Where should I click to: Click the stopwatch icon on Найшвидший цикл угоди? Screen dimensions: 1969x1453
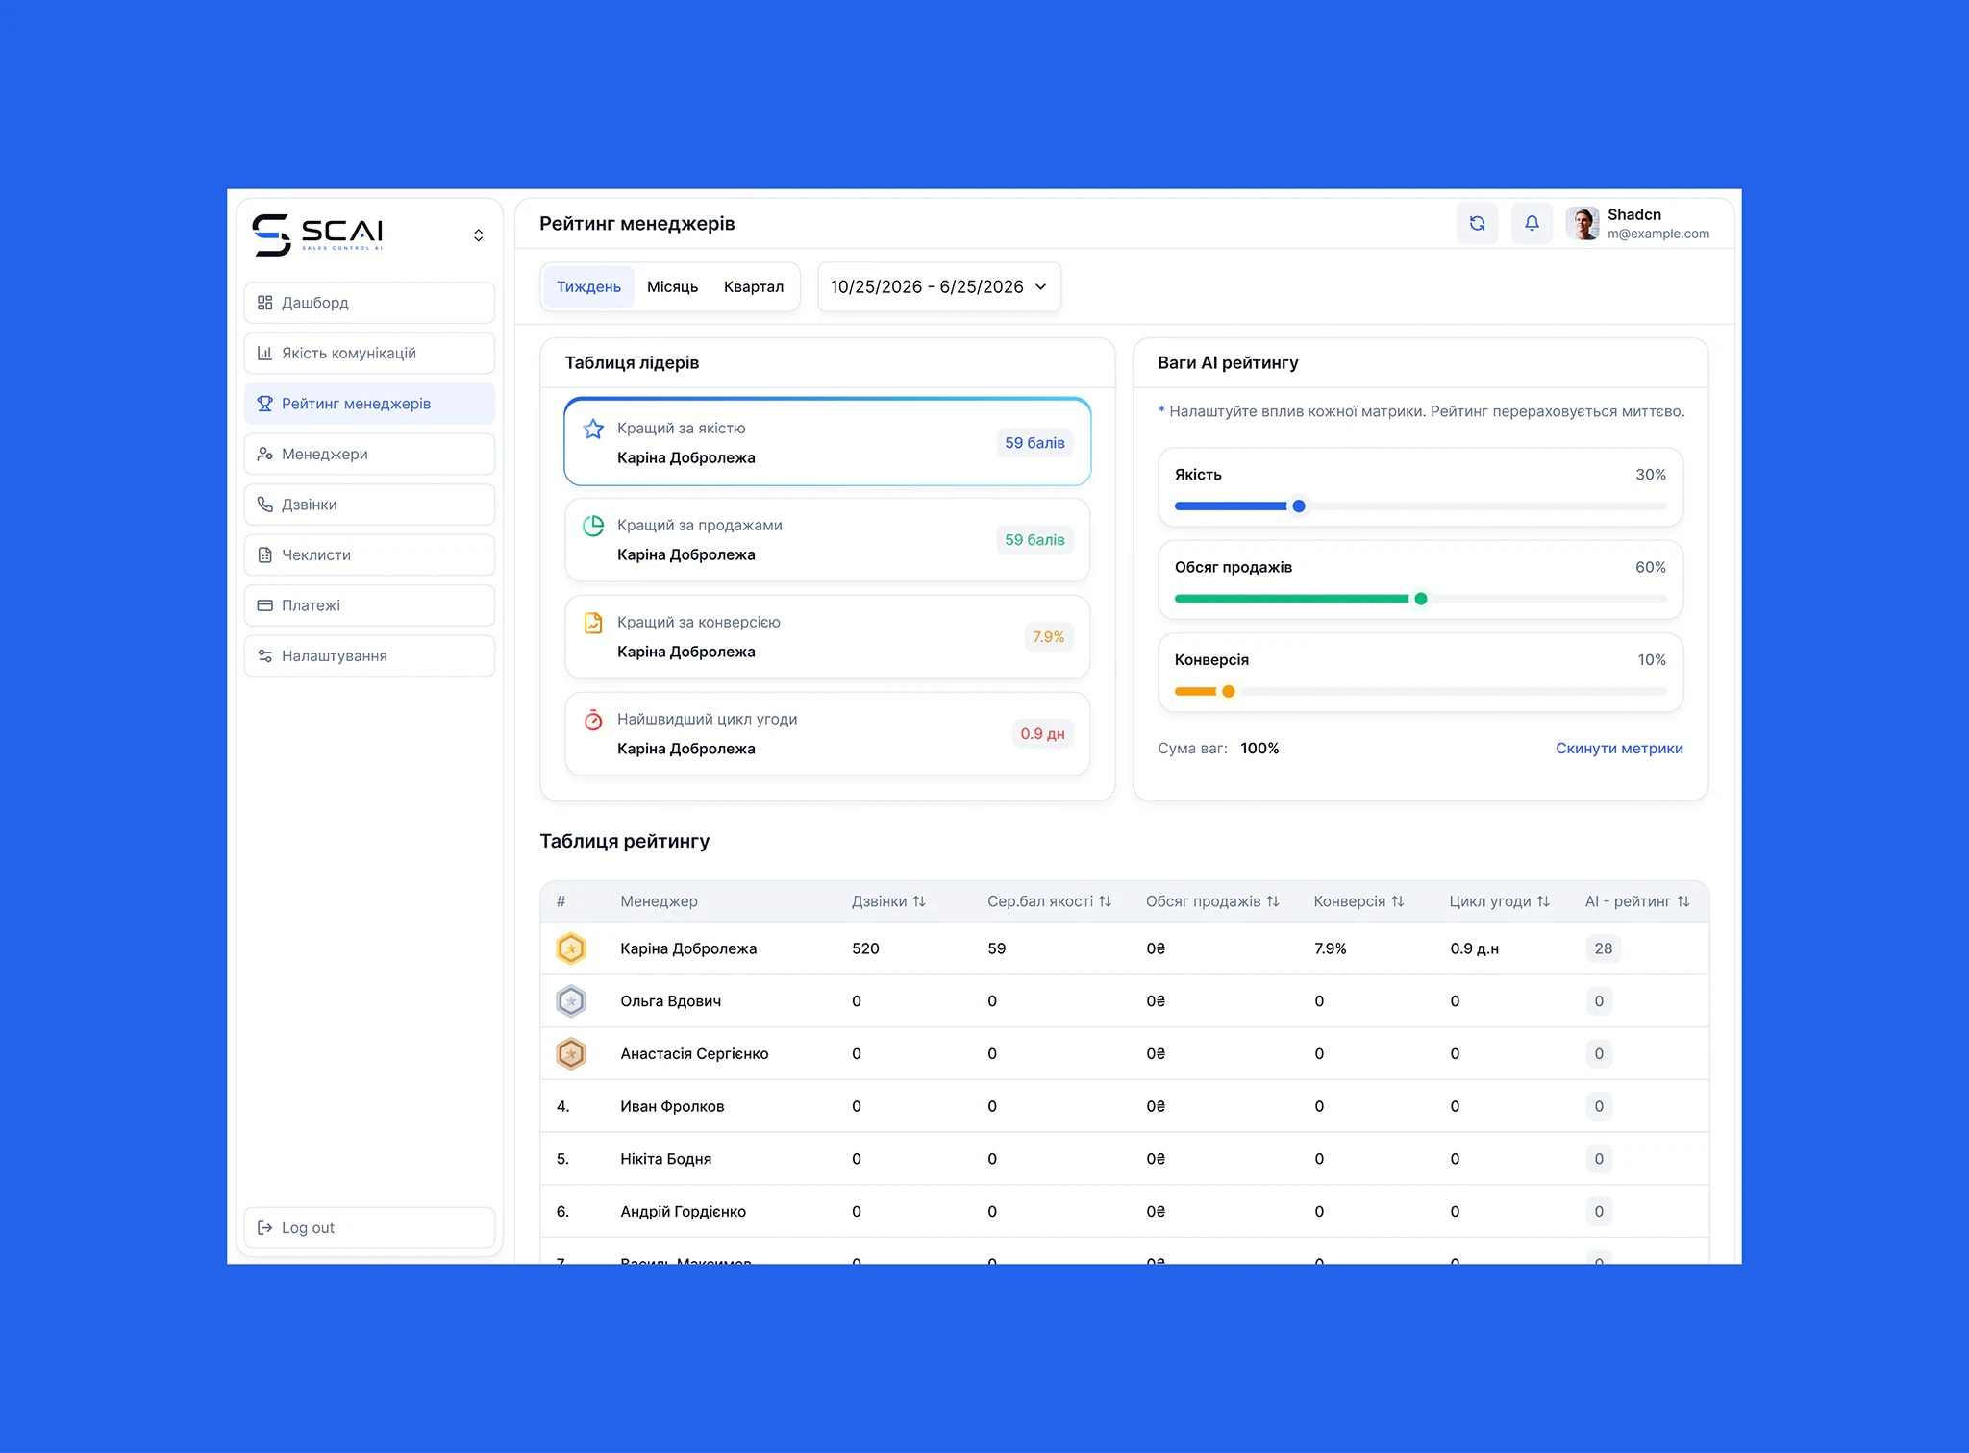pos(593,720)
